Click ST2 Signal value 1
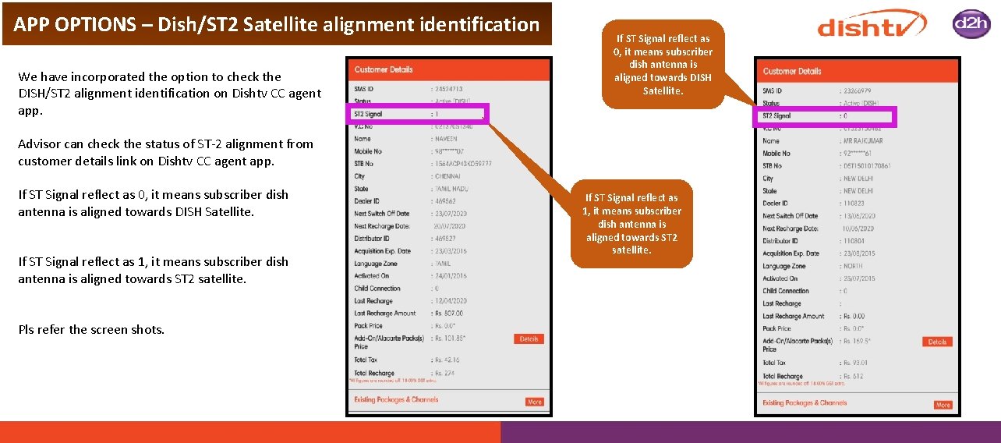This screenshot has width=1001, height=443. (438, 114)
